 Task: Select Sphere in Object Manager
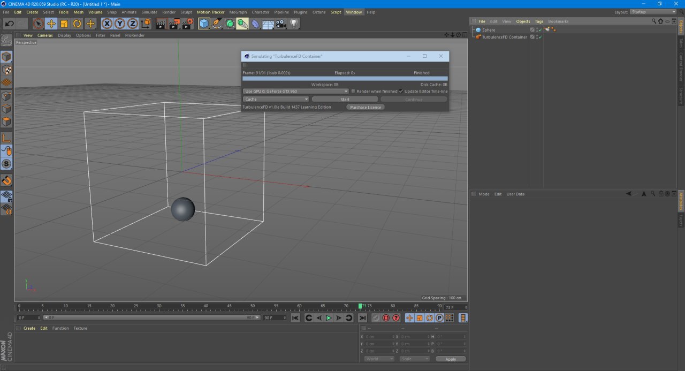coord(488,30)
